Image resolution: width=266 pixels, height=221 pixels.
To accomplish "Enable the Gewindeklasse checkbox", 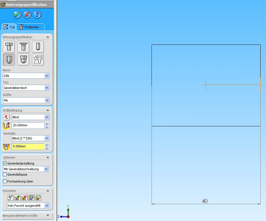I will 5,175.
